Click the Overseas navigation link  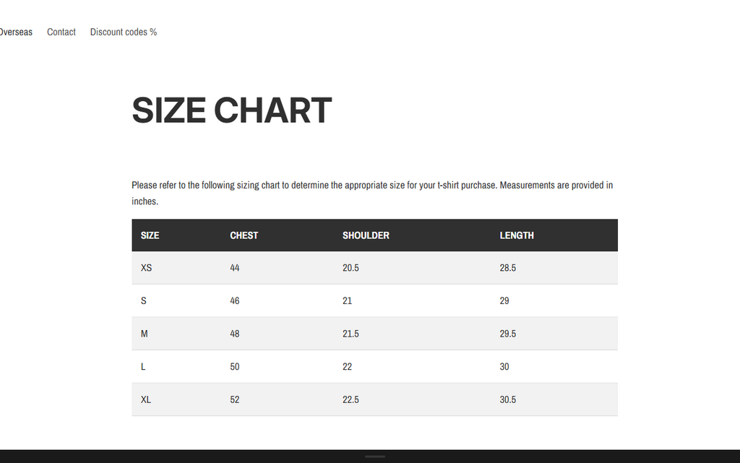coord(16,32)
